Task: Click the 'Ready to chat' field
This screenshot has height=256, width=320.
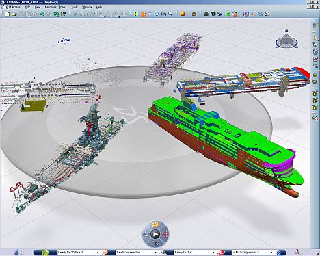Action: [194, 253]
